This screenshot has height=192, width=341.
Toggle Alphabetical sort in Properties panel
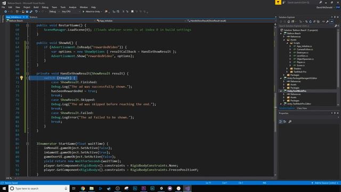coord(285,122)
